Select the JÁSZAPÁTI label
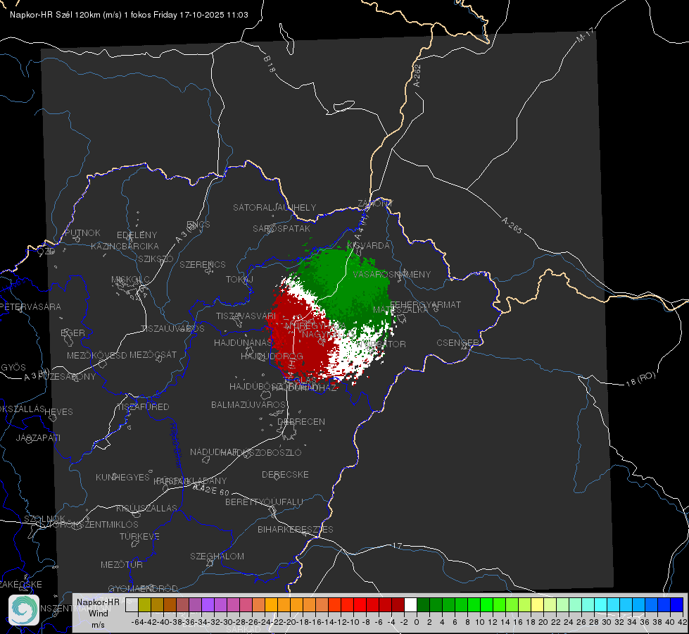The width and height of the screenshot is (689, 634). tap(38, 437)
